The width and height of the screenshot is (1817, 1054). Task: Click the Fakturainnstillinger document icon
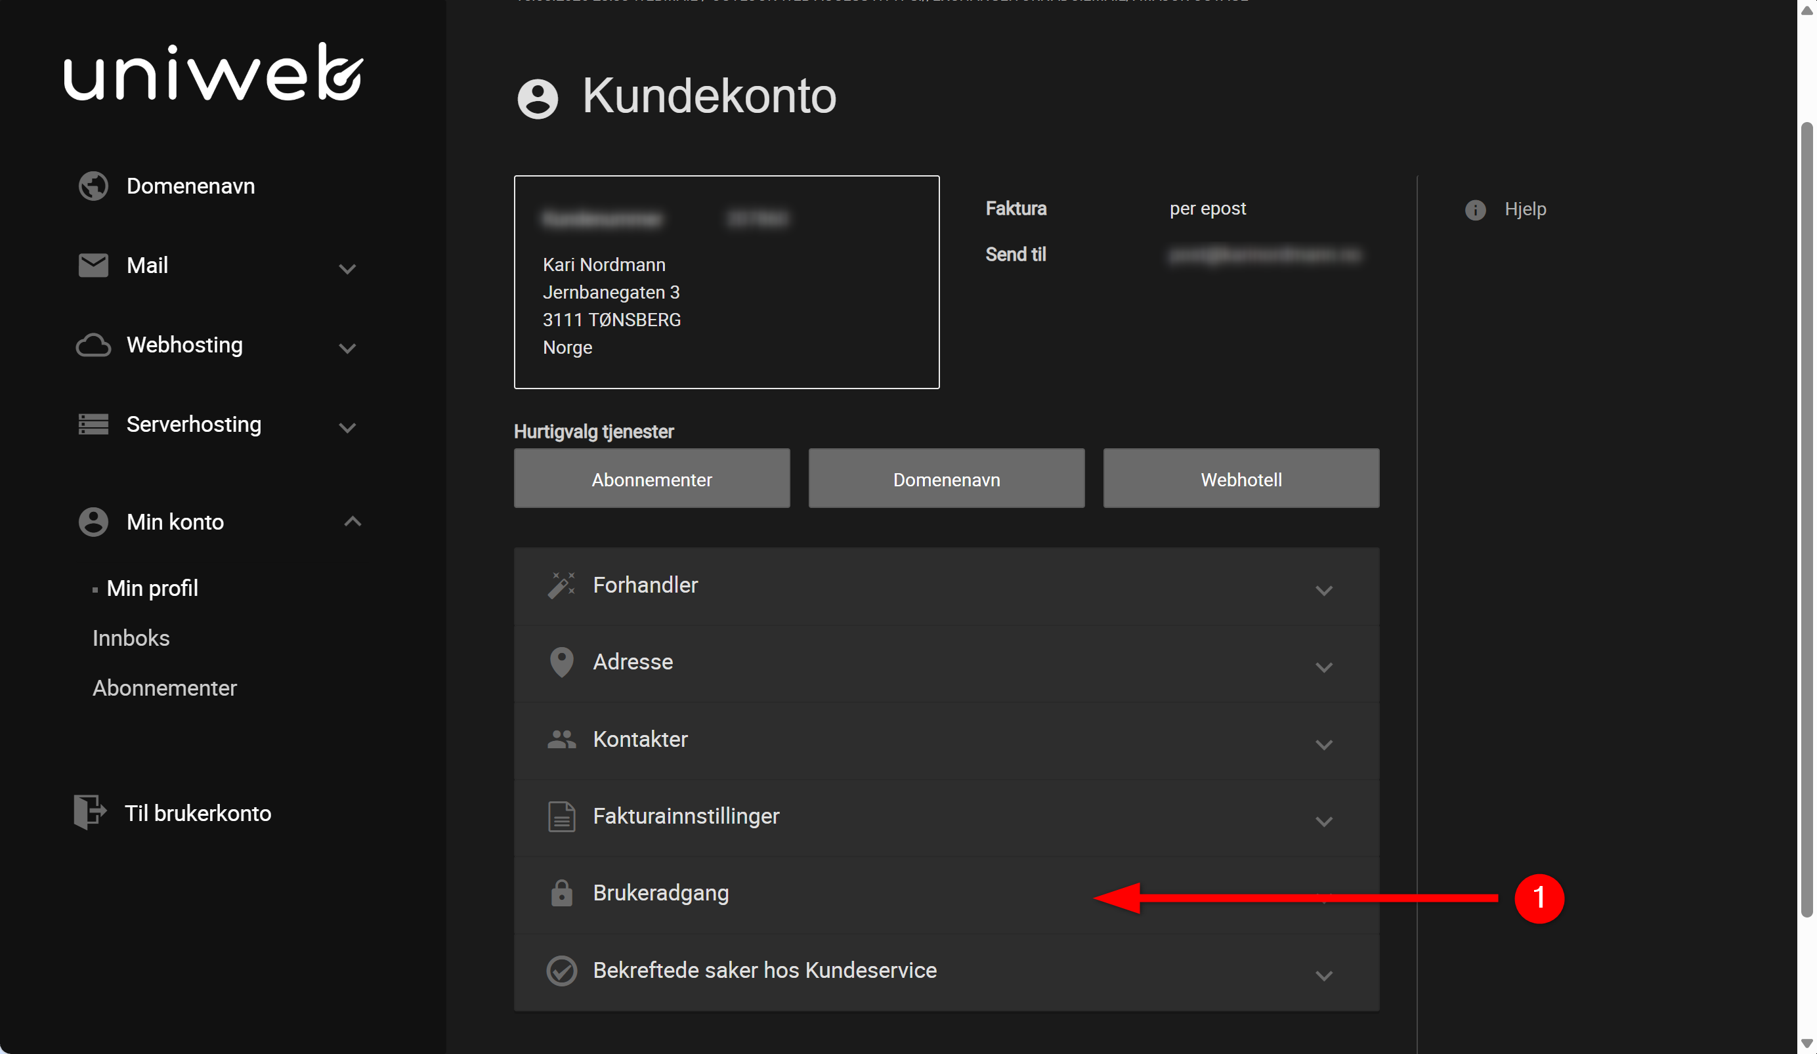561,817
